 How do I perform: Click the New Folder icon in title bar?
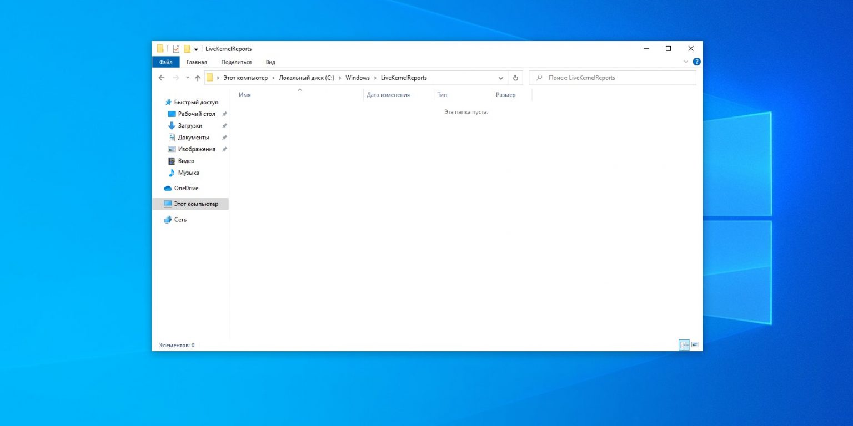(x=187, y=49)
